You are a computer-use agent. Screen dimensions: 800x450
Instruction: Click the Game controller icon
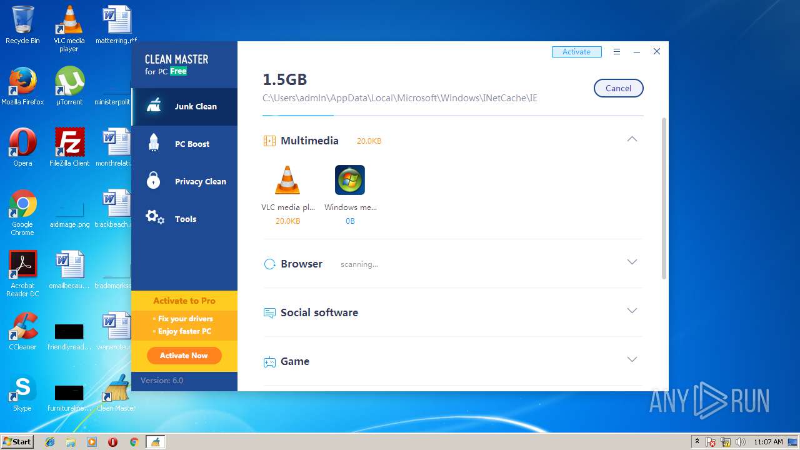(x=269, y=362)
